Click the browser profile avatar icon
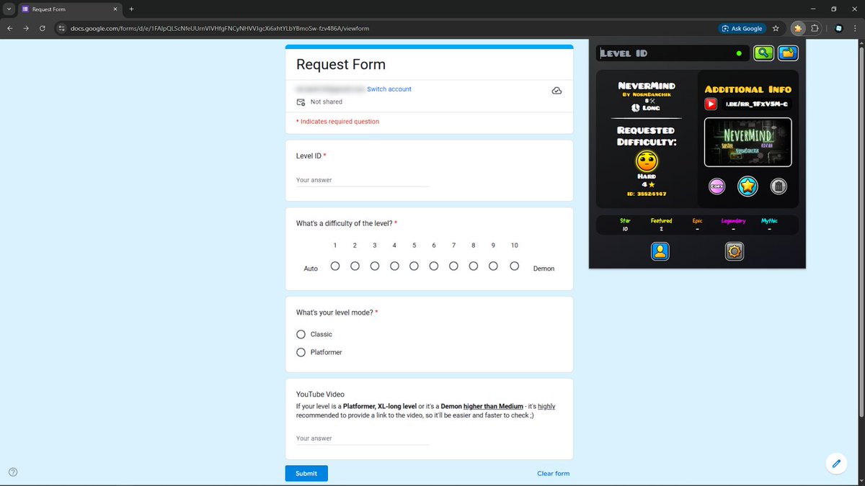The width and height of the screenshot is (865, 486). coord(838,28)
